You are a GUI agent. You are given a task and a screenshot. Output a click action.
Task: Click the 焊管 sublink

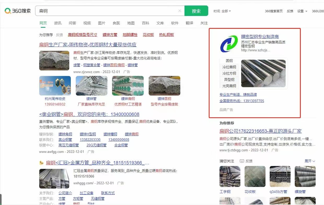click(x=77, y=65)
